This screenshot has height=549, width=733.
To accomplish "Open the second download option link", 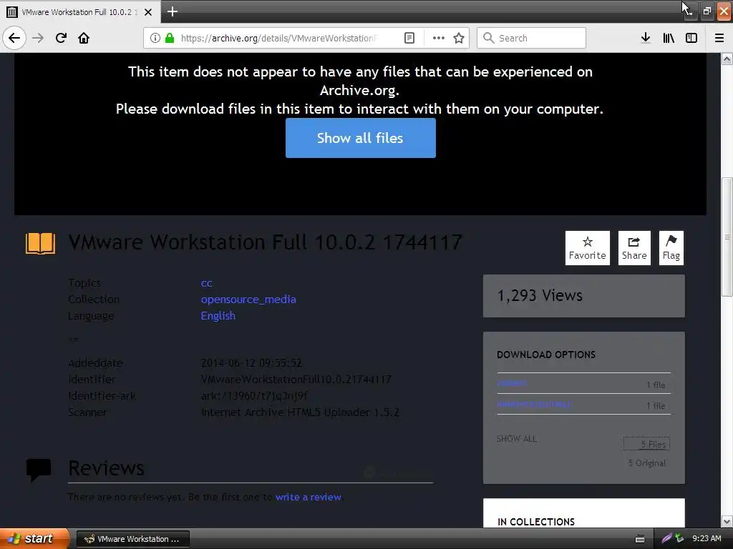I will (533, 404).
